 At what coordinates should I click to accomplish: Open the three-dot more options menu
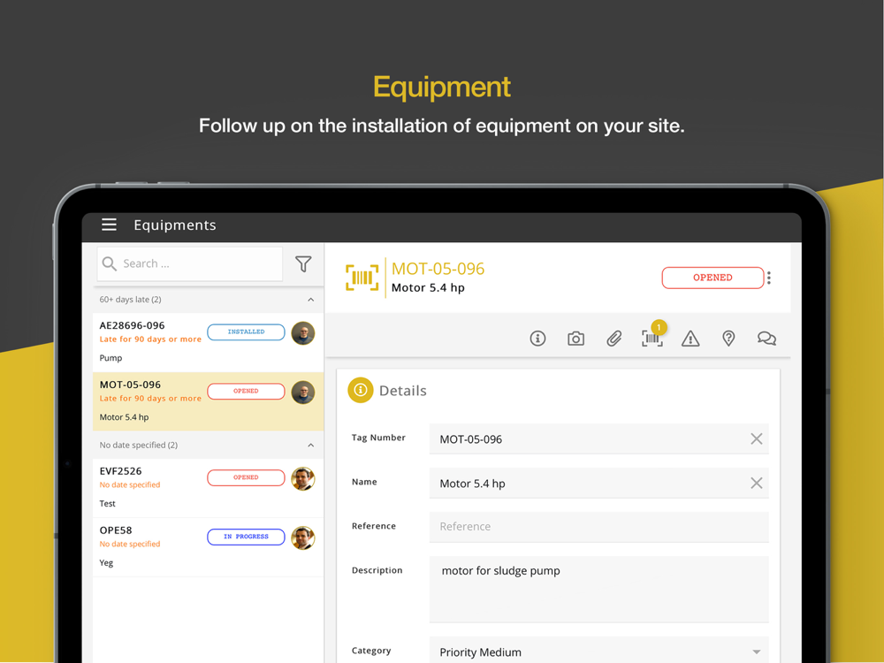769,278
